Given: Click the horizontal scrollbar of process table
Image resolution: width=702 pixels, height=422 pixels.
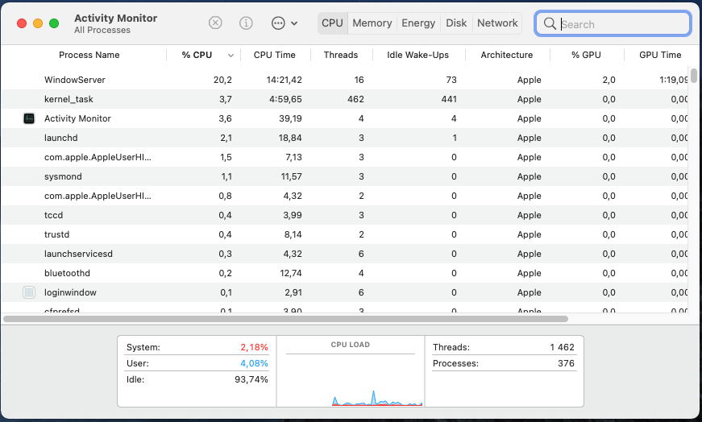Looking at the screenshot, I should click(x=285, y=319).
